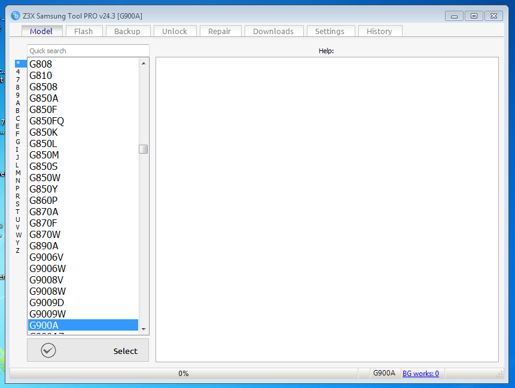Select model G9006V in the list
Image resolution: width=515 pixels, height=388 pixels.
83,257
